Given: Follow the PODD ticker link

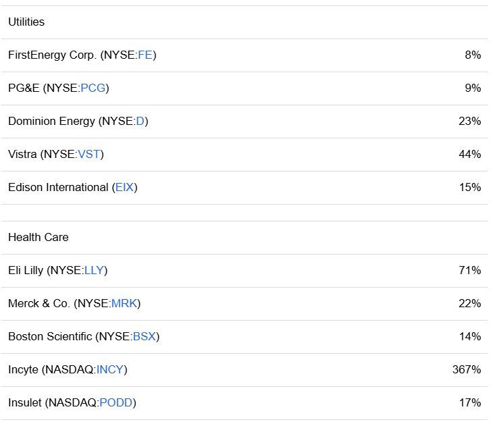Looking at the screenshot, I should (x=115, y=403).
